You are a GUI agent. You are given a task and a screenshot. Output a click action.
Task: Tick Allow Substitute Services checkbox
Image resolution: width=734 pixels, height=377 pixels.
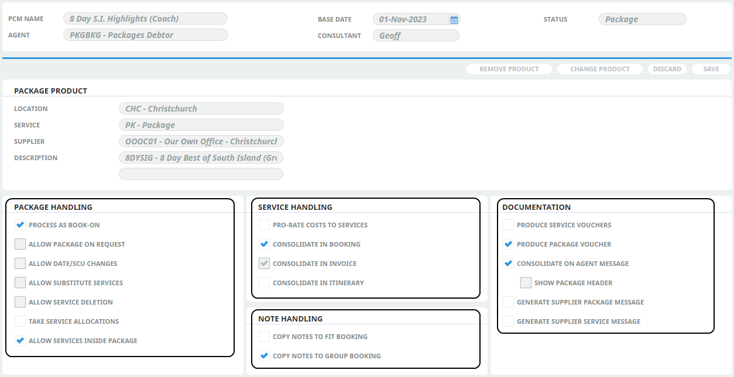pos(20,283)
